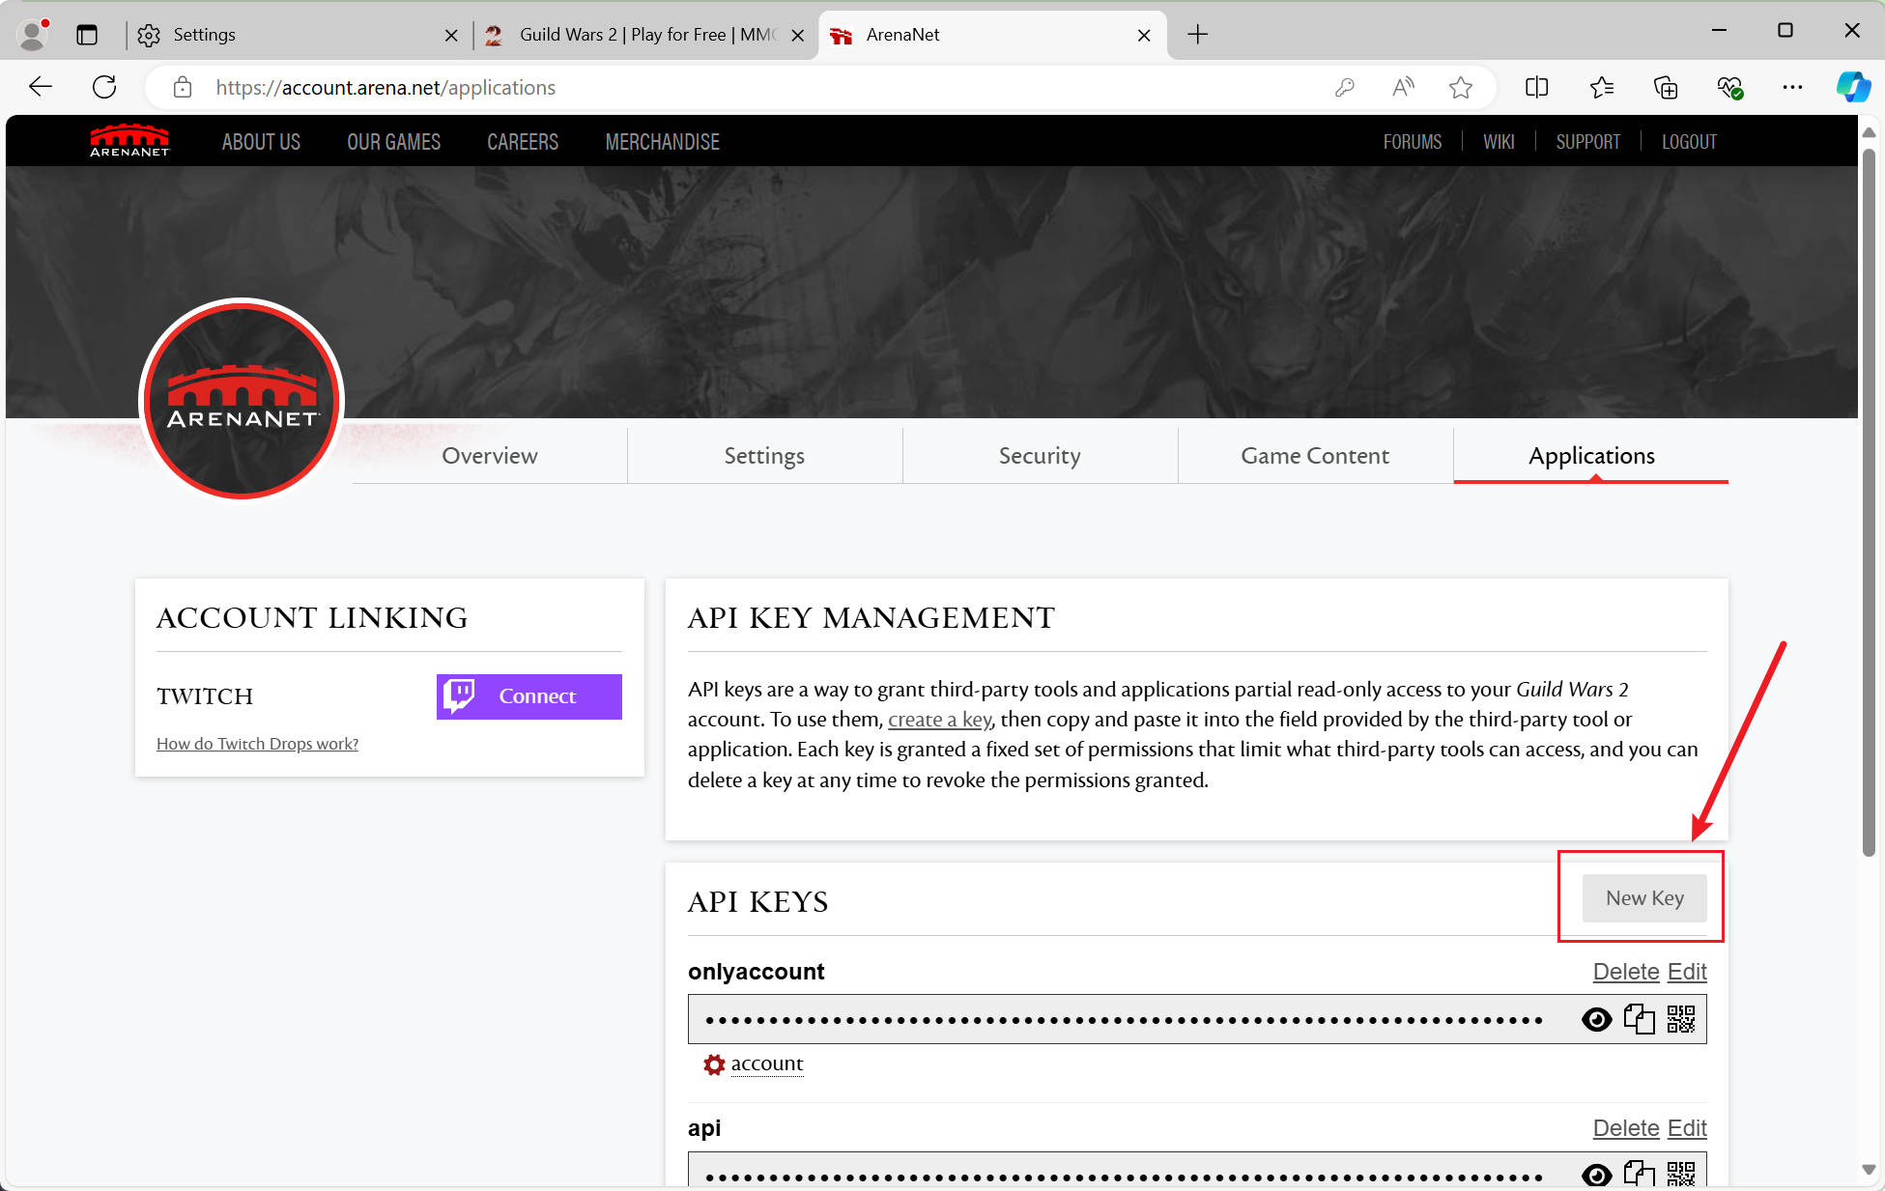
Task: Open the tab actions menu icon
Action: pyautogui.click(x=87, y=35)
